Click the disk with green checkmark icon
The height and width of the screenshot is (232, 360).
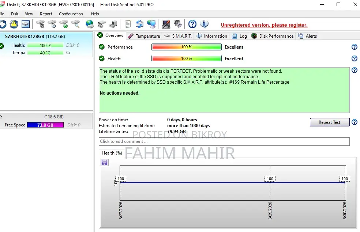[x=64, y=24]
